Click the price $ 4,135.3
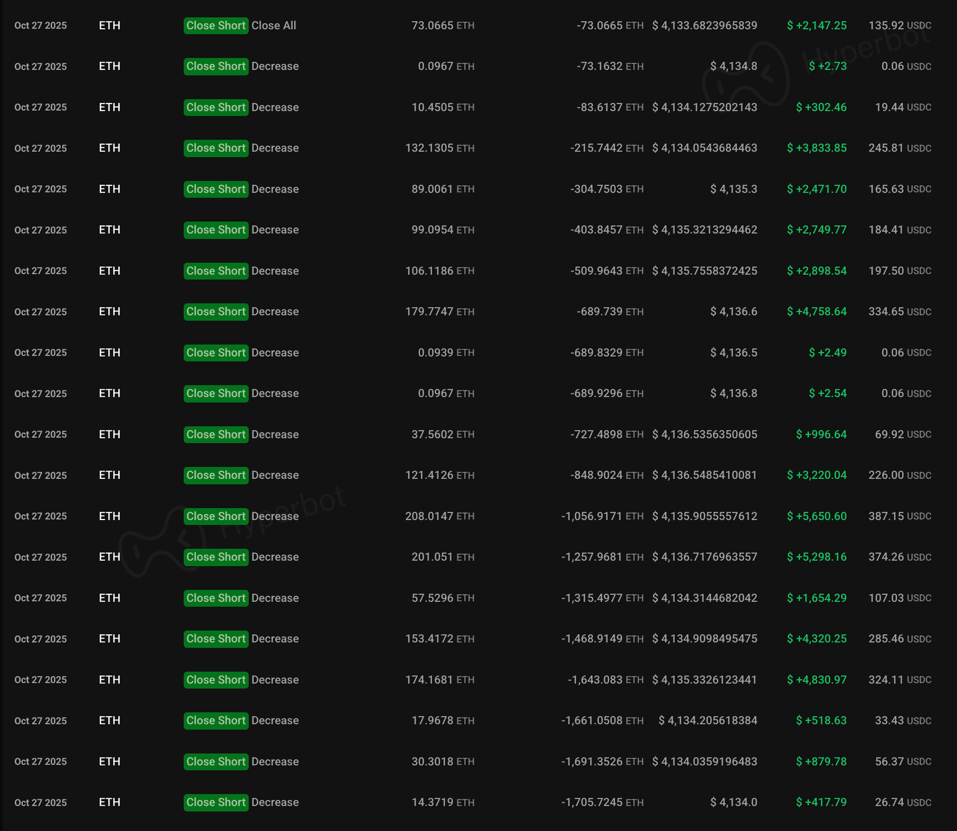This screenshot has width=957, height=831. pos(734,190)
